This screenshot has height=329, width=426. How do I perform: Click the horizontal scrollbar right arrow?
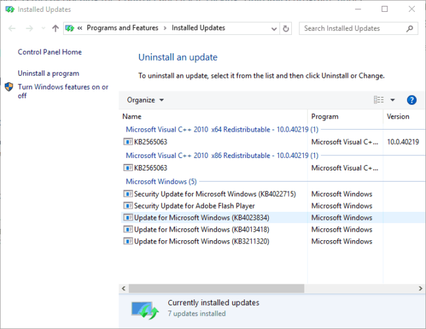point(421,288)
